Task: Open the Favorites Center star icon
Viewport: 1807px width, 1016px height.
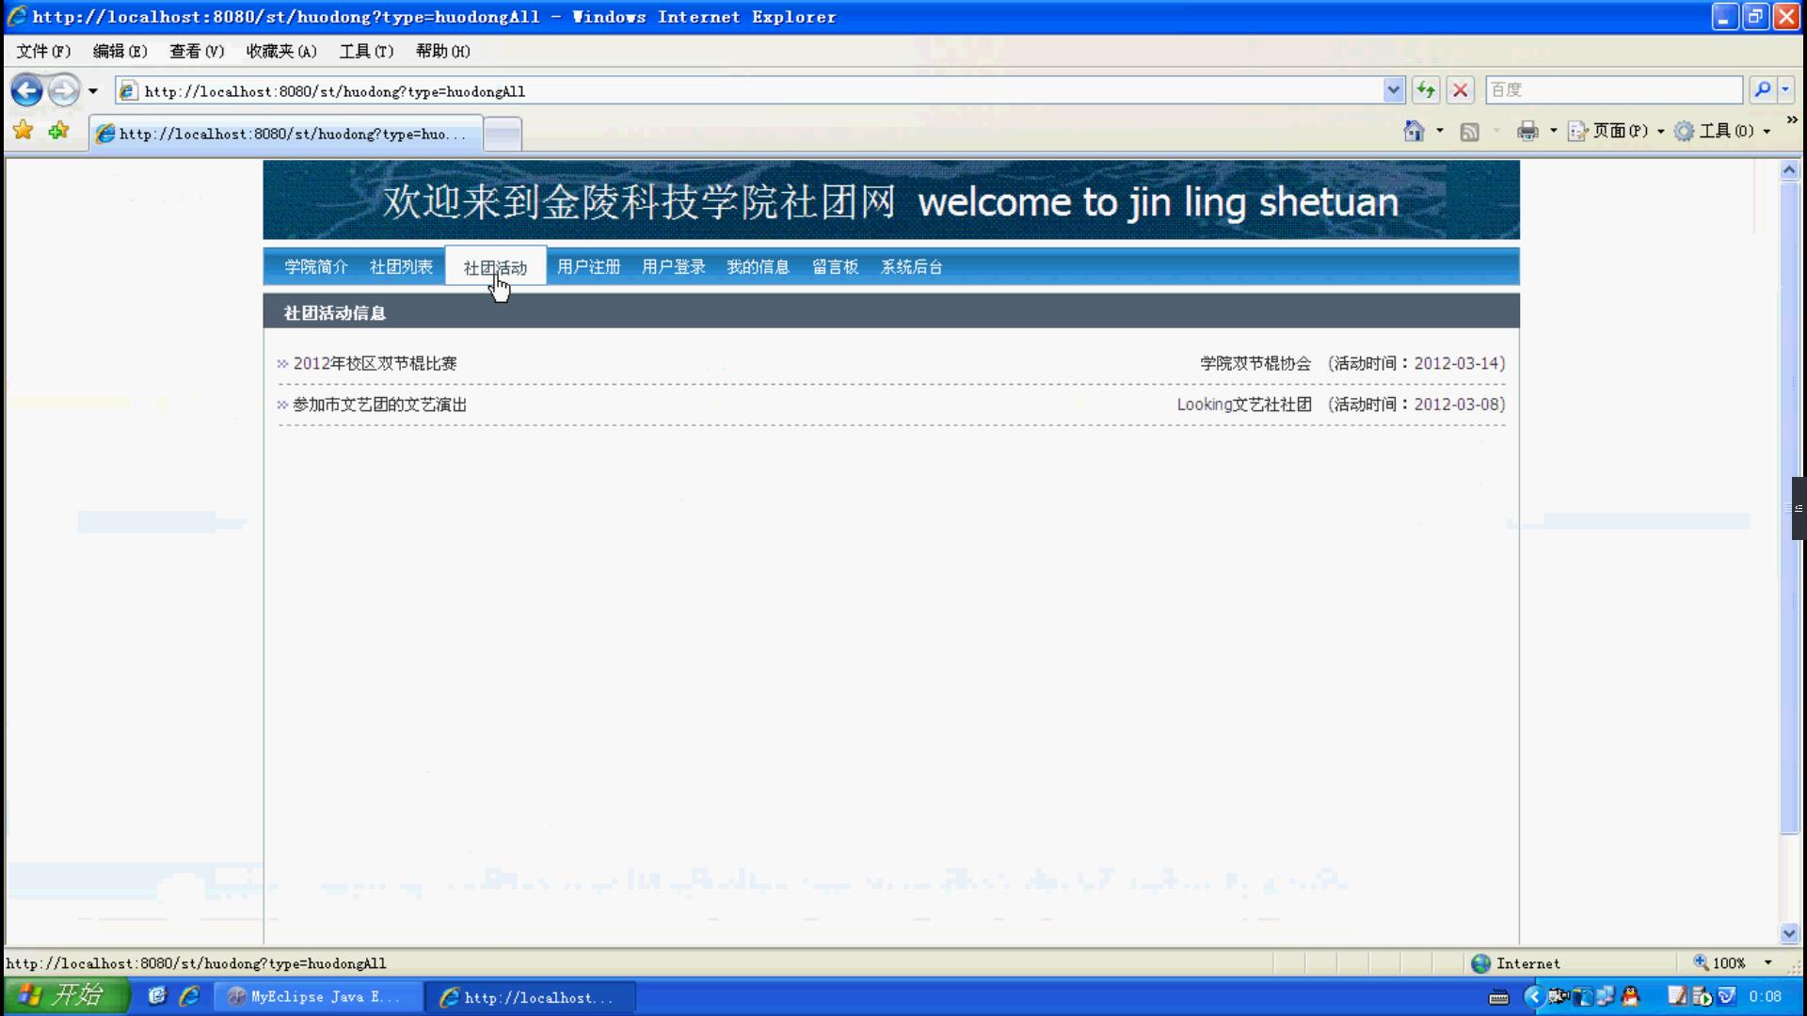Action: pos(24,131)
